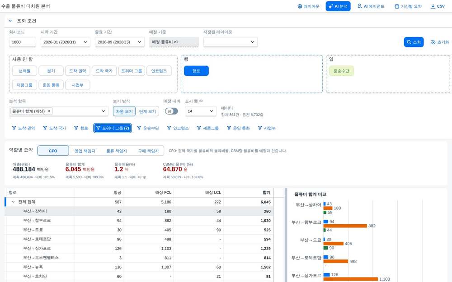Open the 항로 filter
This screenshot has height=282, width=452.
click(81, 128)
